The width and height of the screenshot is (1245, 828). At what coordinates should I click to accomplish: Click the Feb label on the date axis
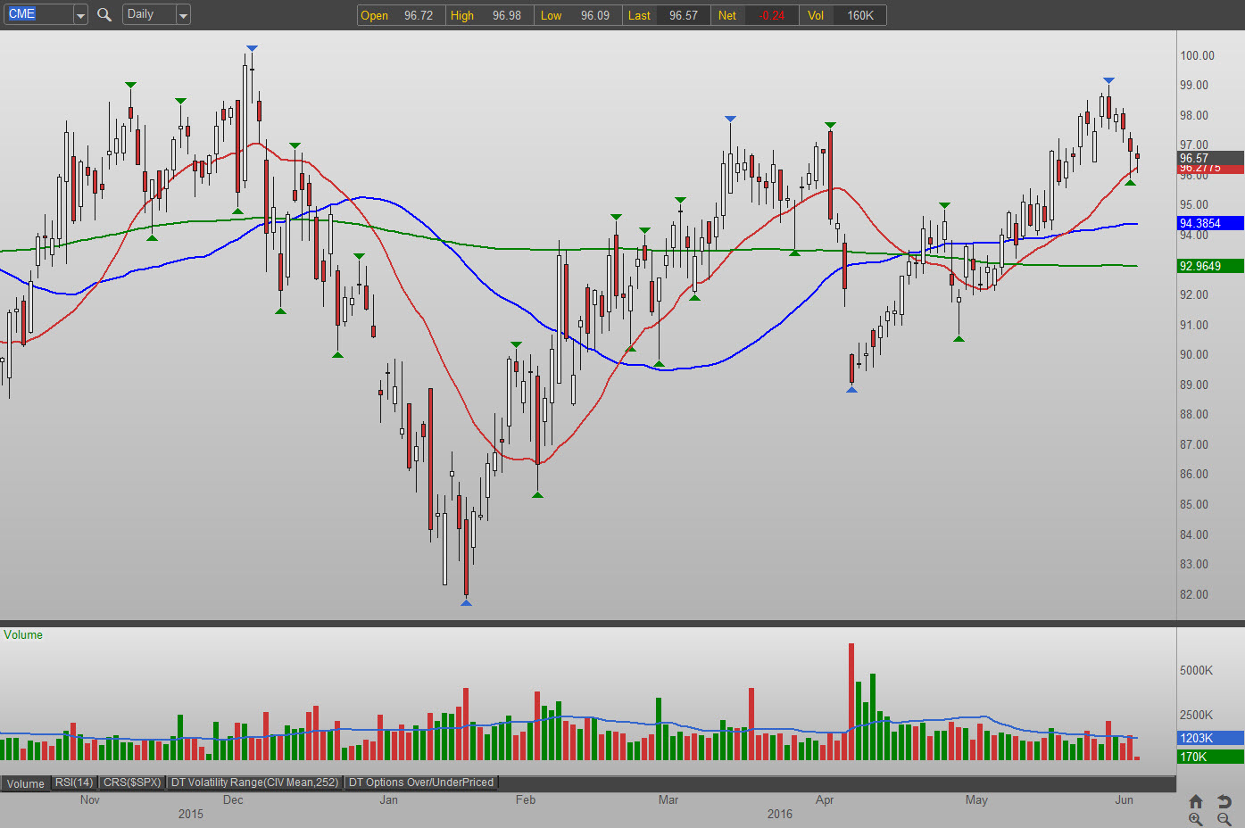(526, 799)
